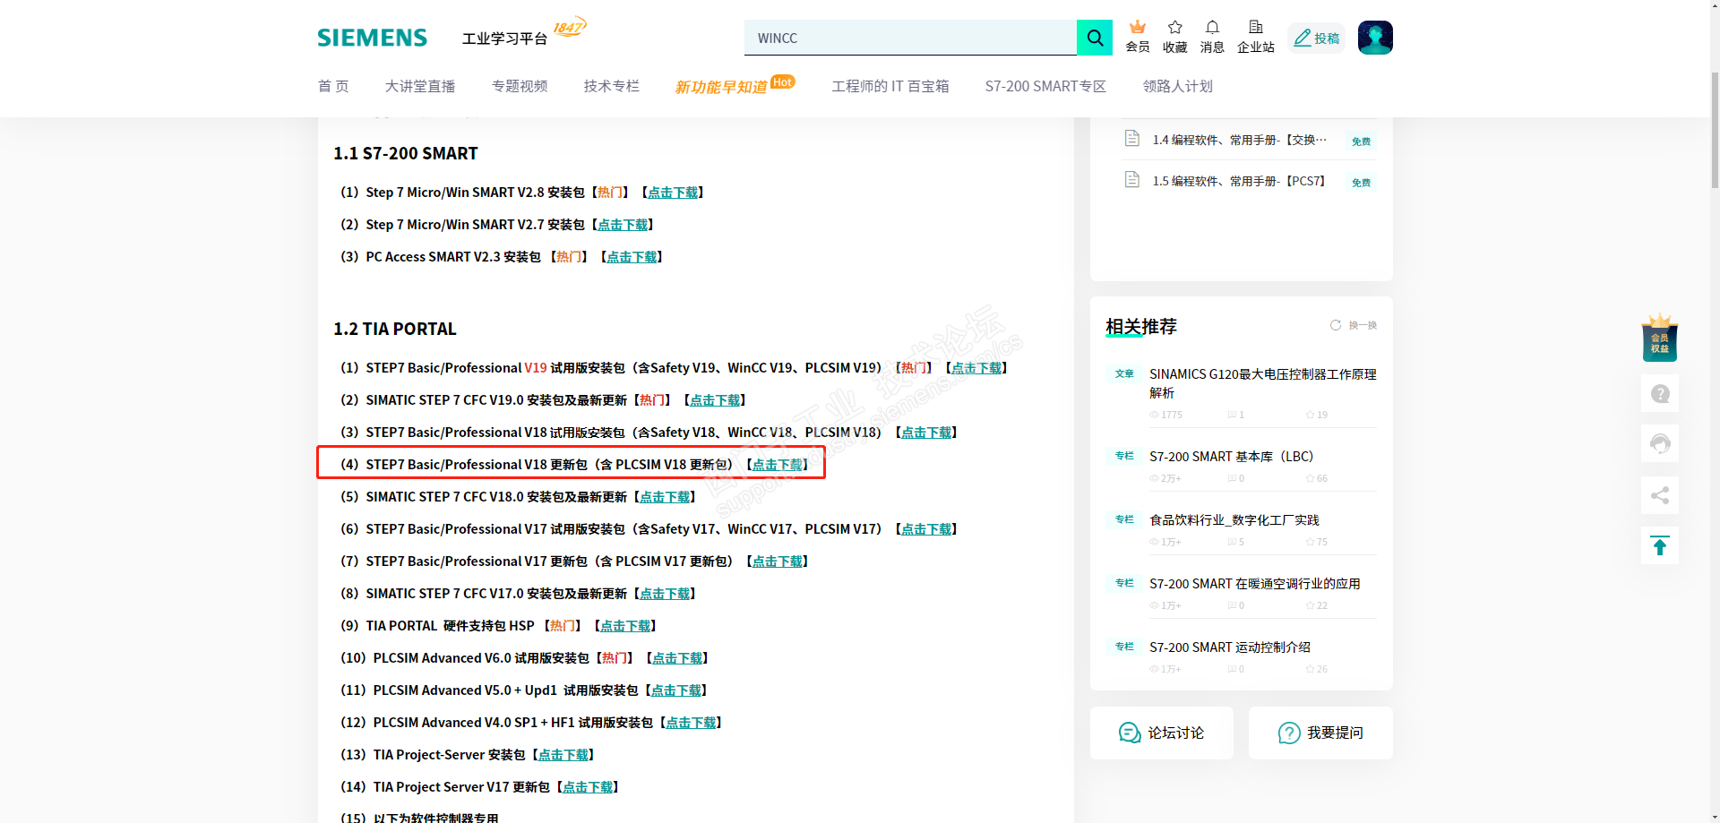Download TIA Project Server V17 更新包
Image resolution: width=1720 pixels, height=823 pixels.
point(588,787)
